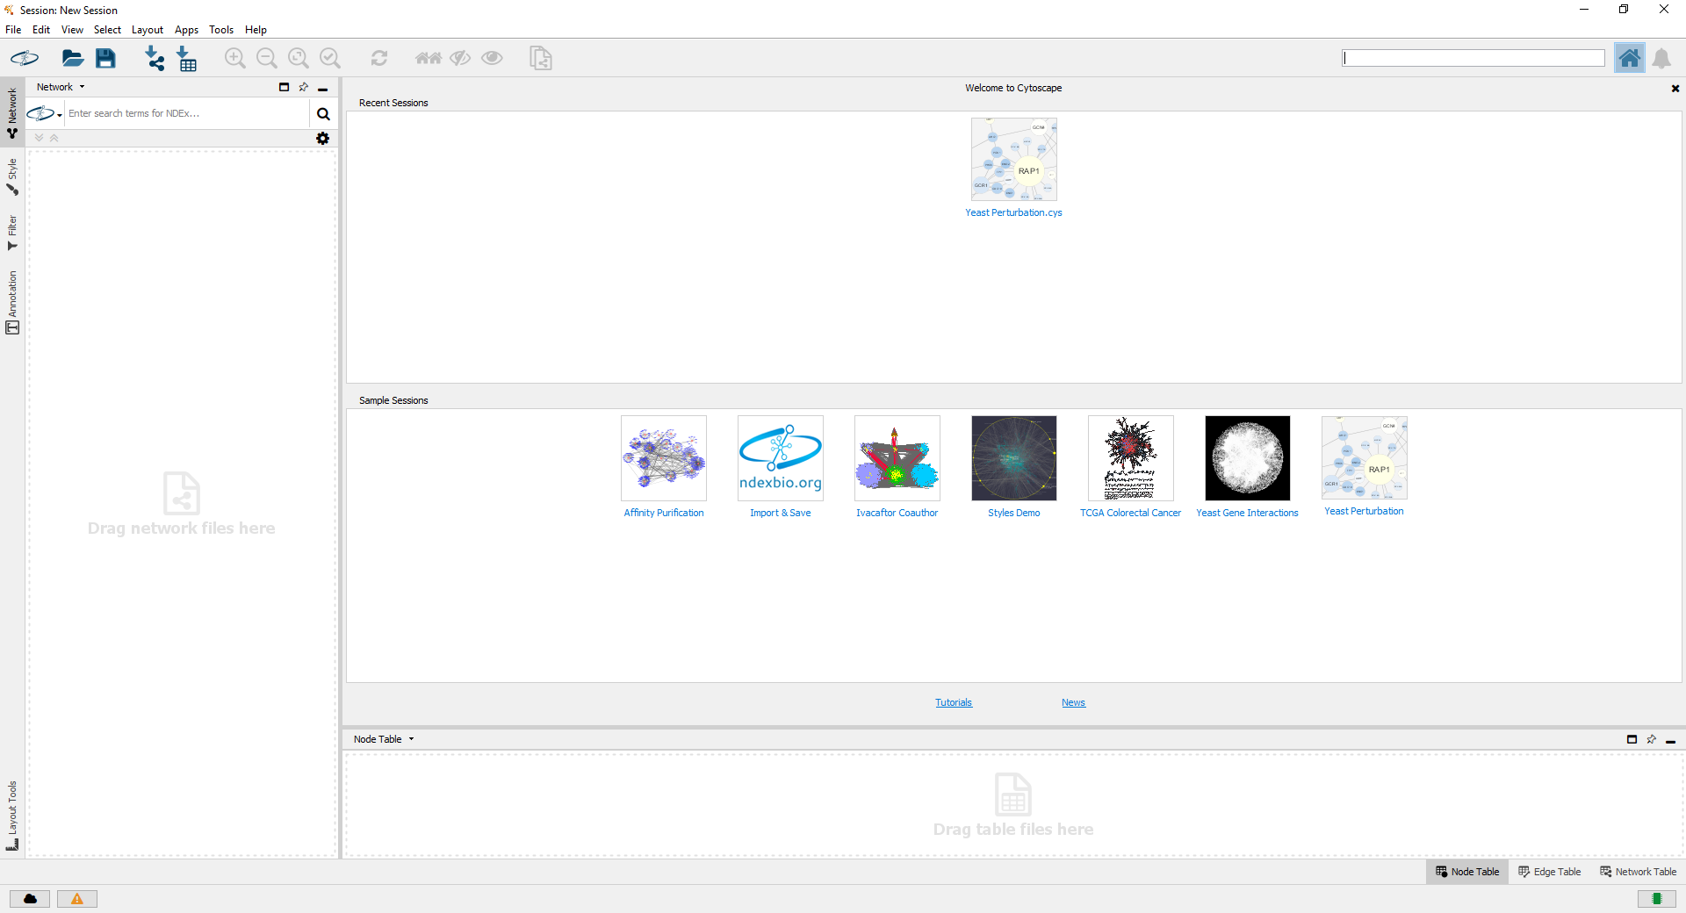The width and height of the screenshot is (1686, 913).
Task: Click Import Network from File icon
Action: coord(155,59)
